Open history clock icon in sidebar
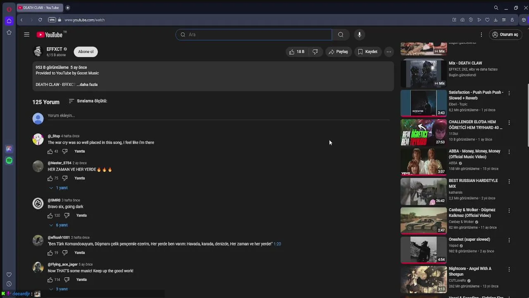529x298 pixels. pyautogui.click(x=9, y=284)
